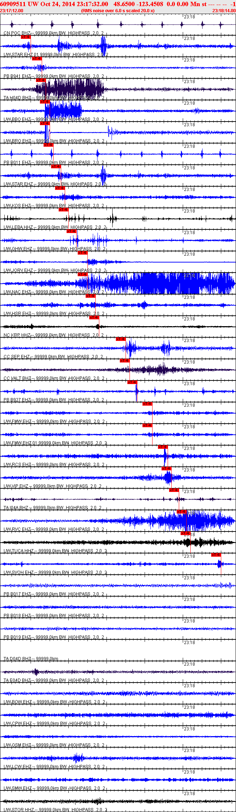Select the UW TUCA HHZ station label
Viewport: 236px width, 812px height.
point(55,551)
